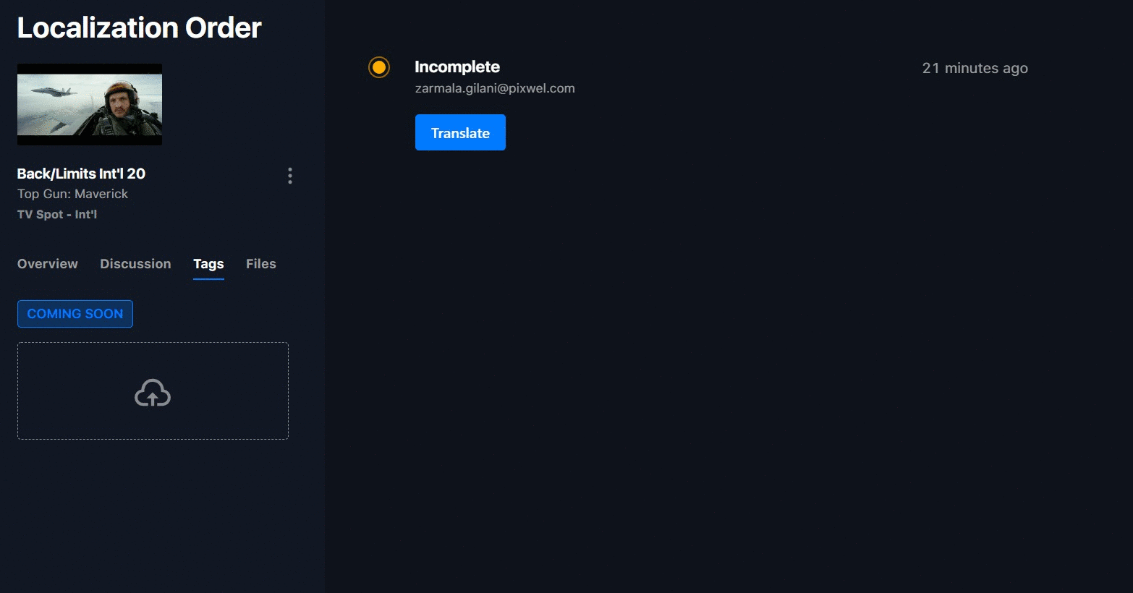
Task: Click the Incomplete status label
Action: (x=457, y=67)
